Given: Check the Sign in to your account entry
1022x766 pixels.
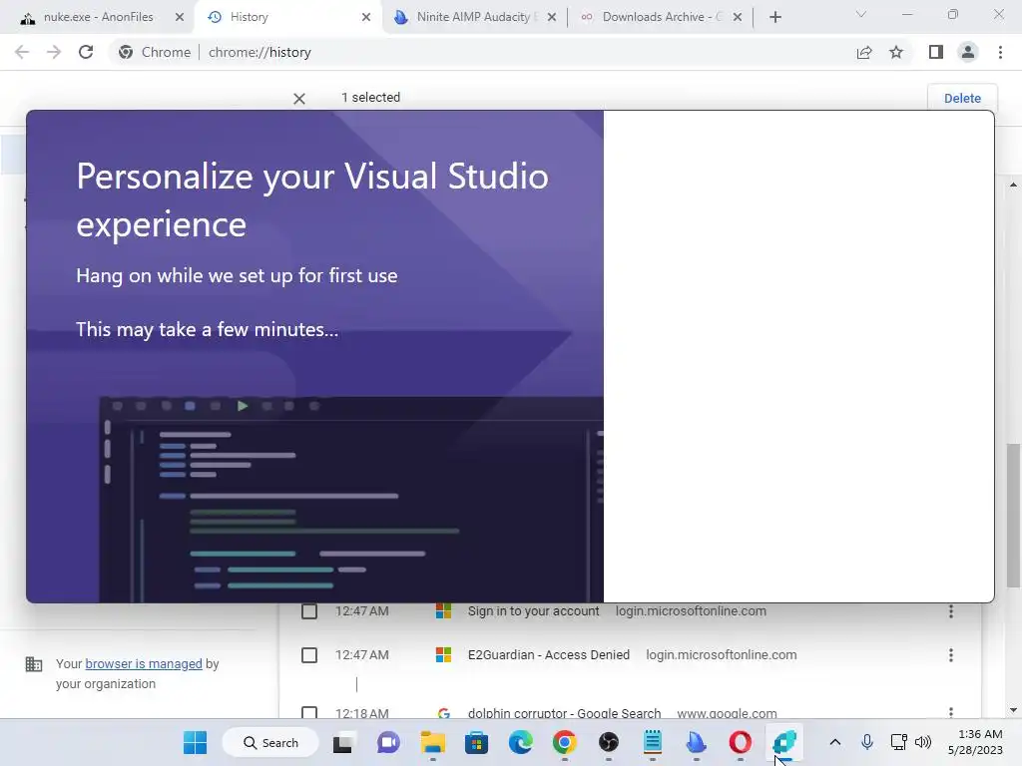Looking at the screenshot, I should tap(309, 611).
